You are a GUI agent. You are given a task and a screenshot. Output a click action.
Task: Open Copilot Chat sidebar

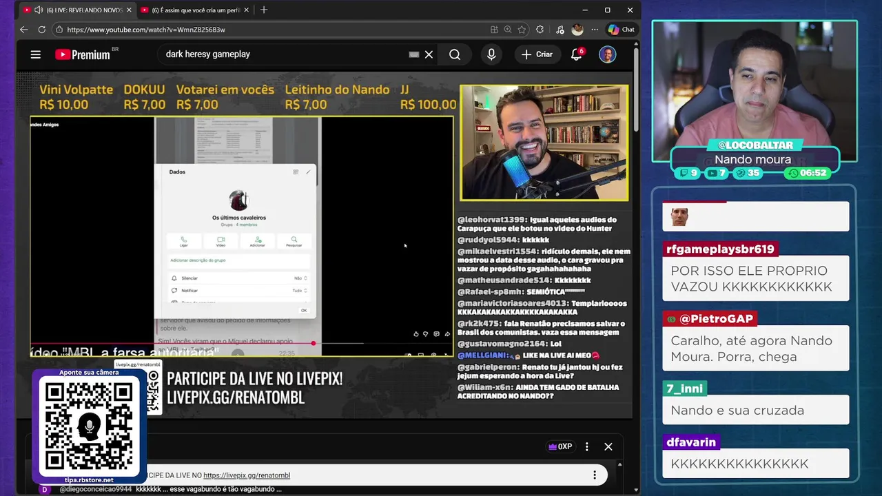pyautogui.click(x=621, y=30)
